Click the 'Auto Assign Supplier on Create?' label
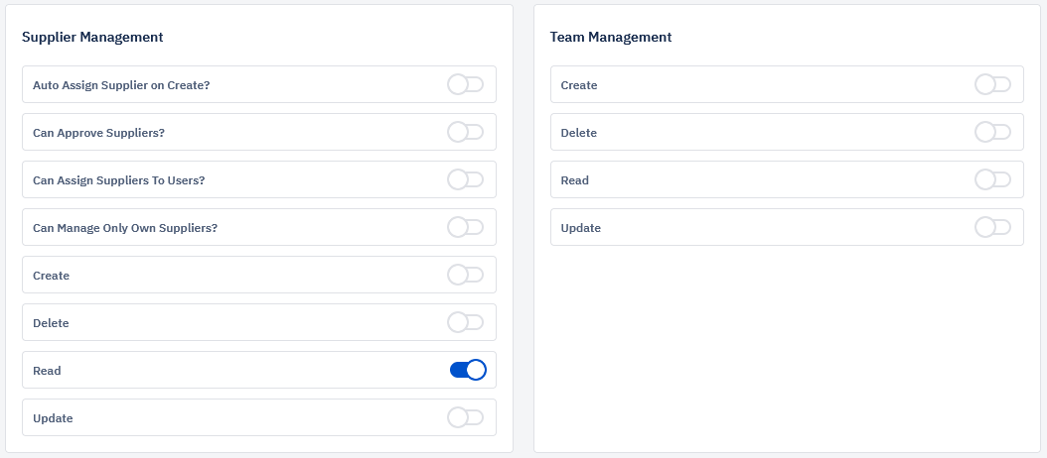 tap(121, 85)
